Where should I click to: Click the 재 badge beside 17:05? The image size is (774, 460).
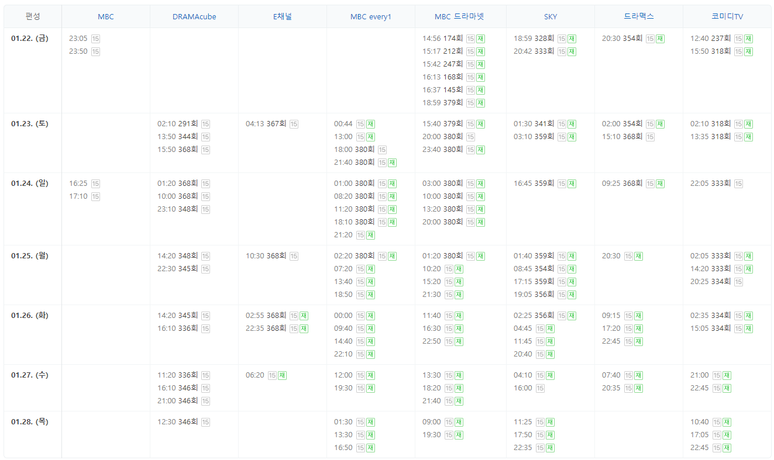point(727,435)
